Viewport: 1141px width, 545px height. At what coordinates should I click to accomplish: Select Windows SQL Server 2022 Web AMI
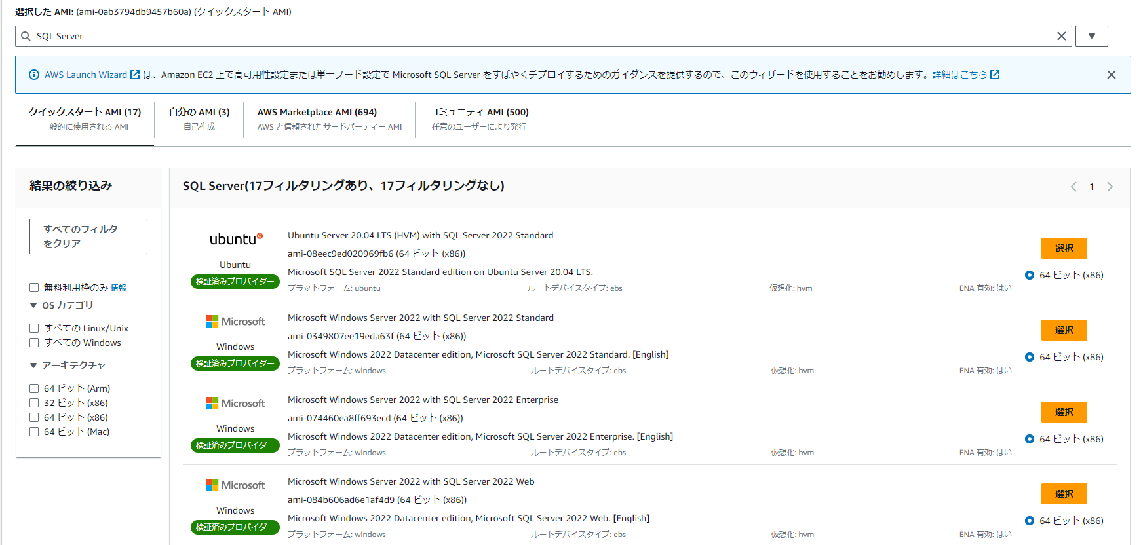pyautogui.click(x=1064, y=494)
